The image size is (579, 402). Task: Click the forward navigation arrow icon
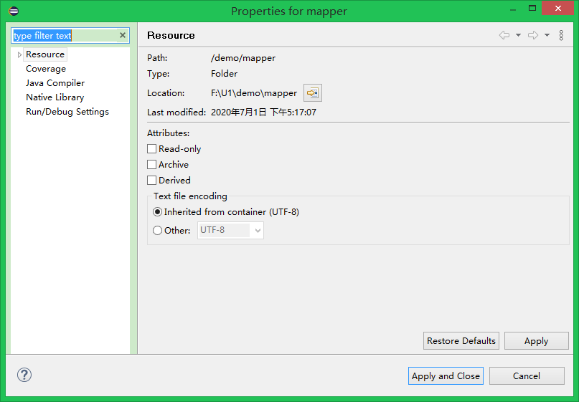[x=533, y=35]
